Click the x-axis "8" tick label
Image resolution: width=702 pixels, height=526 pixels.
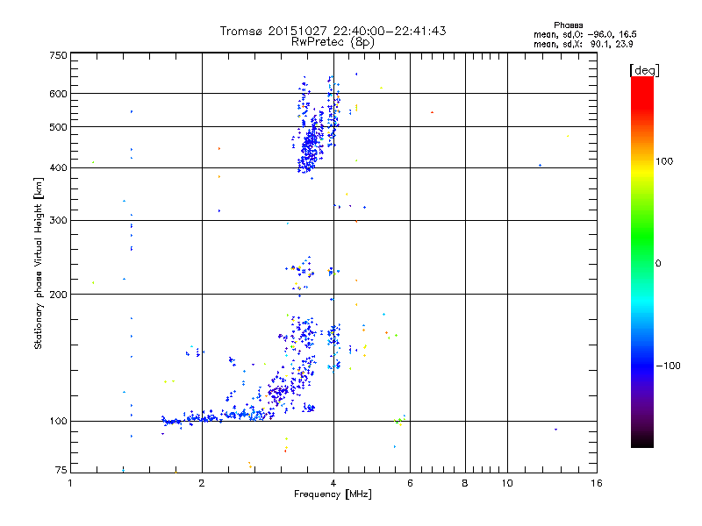pos(465,483)
